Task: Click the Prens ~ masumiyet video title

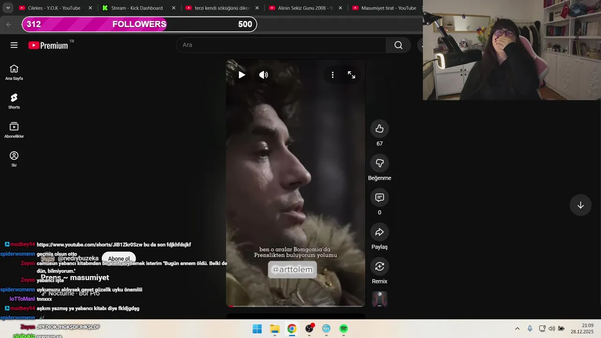Action: (75, 277)
